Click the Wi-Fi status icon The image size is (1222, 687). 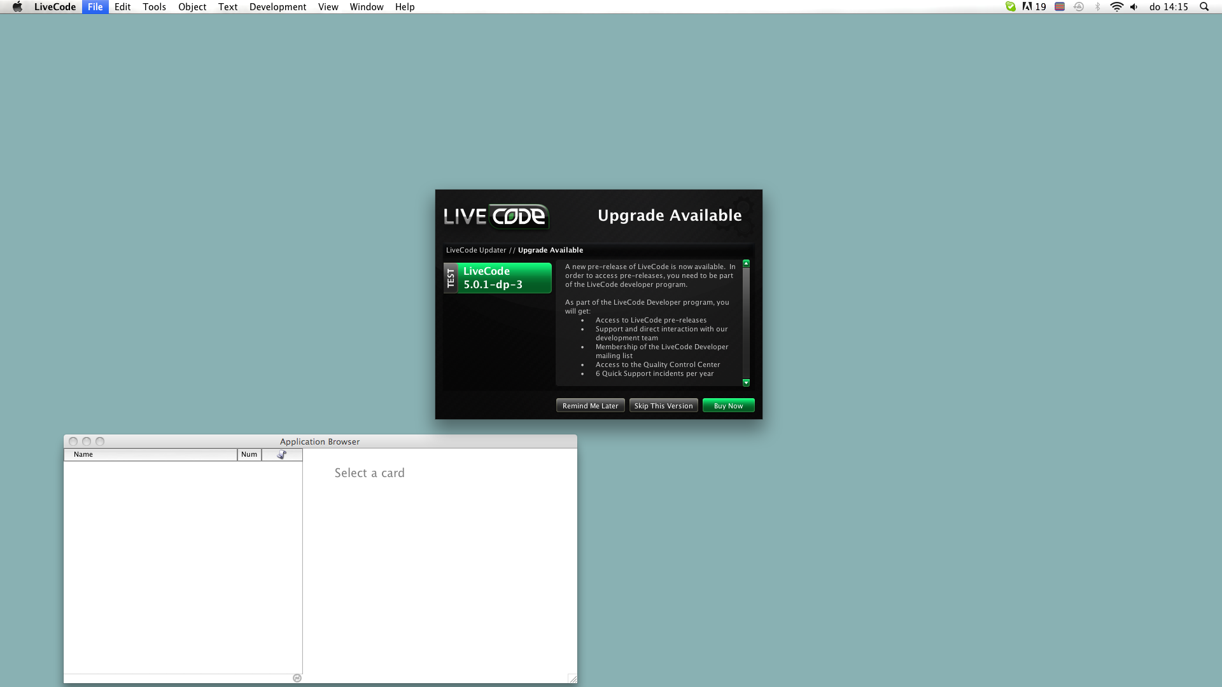[1116, 7]
